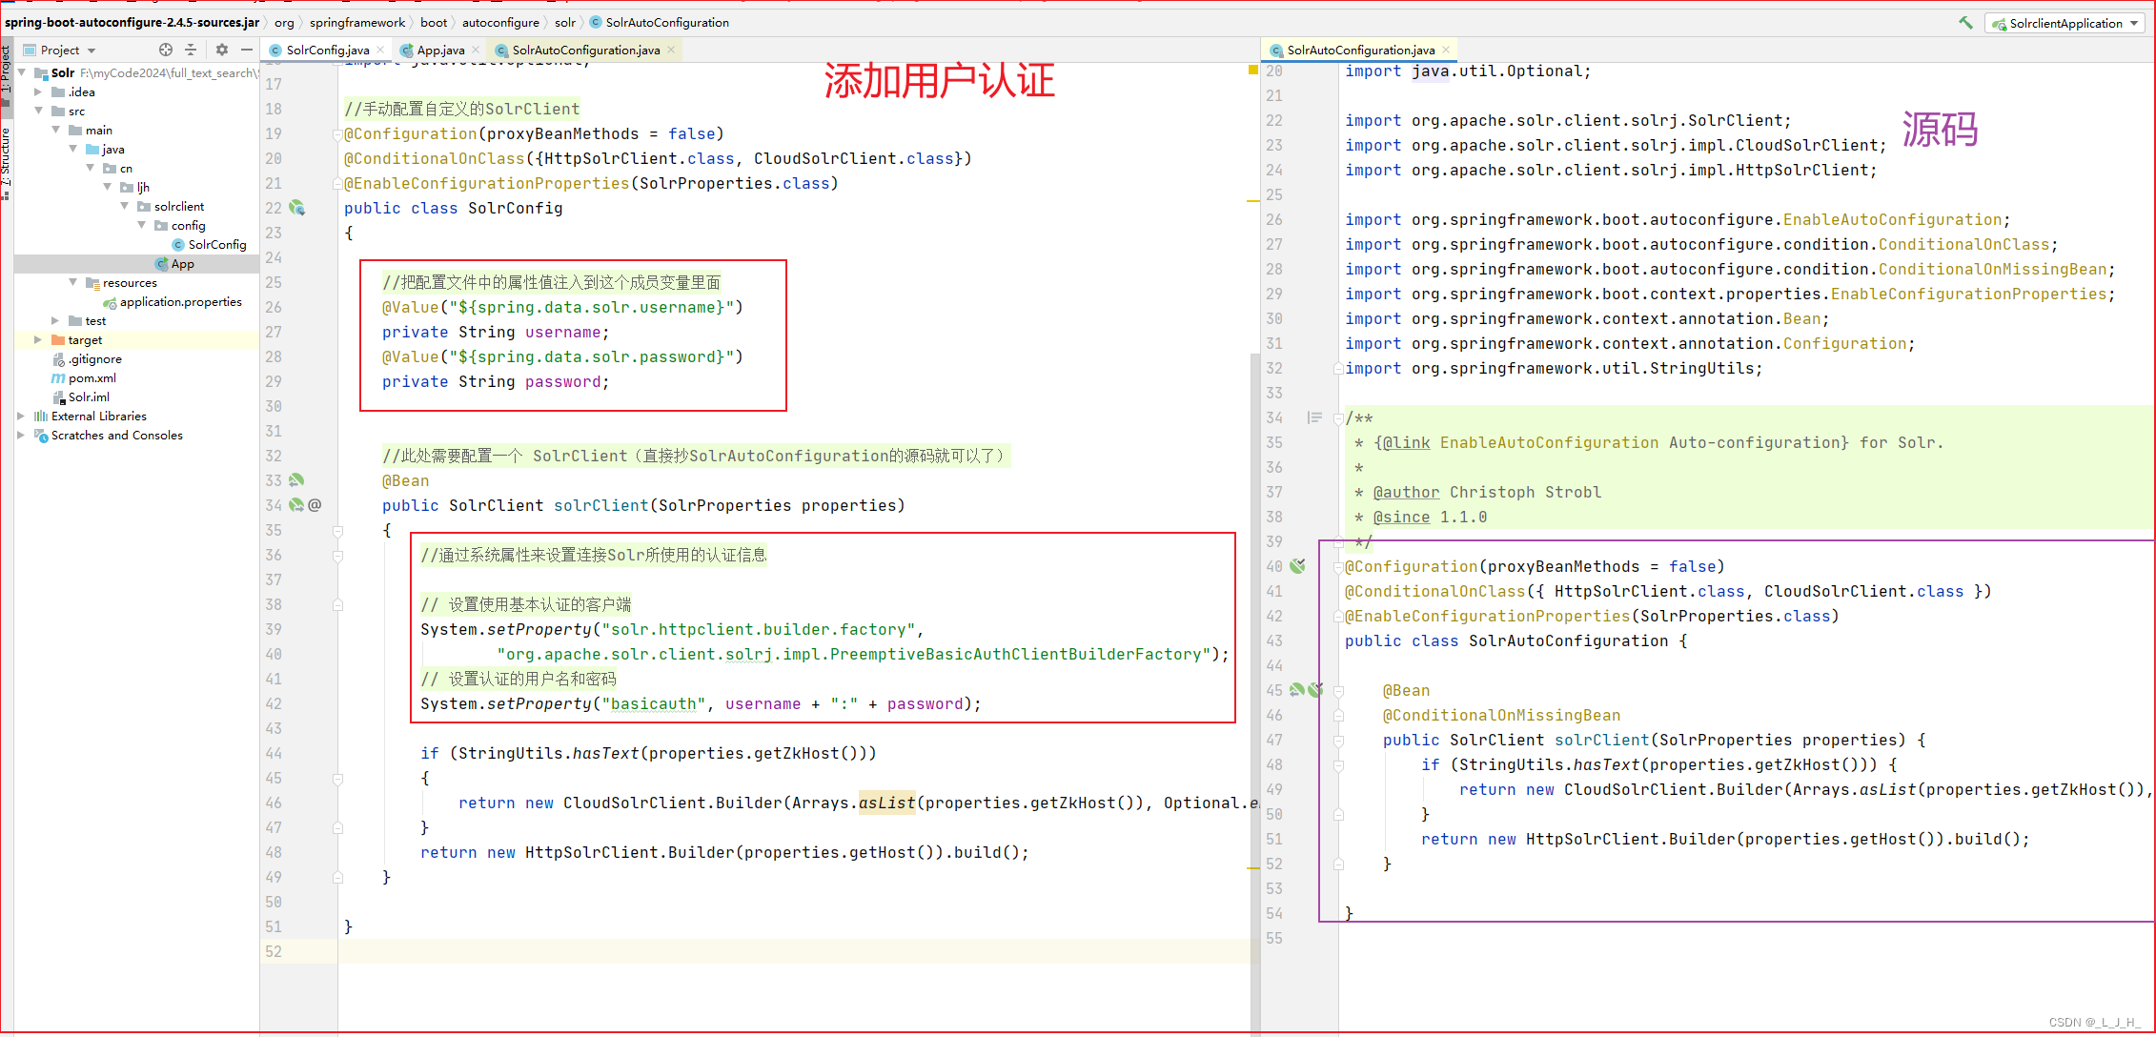Viewport: 2156px width, 1037px height.
Task: Open application.properties in the tree
Action: pyautogui.click(x=173, y=301)
